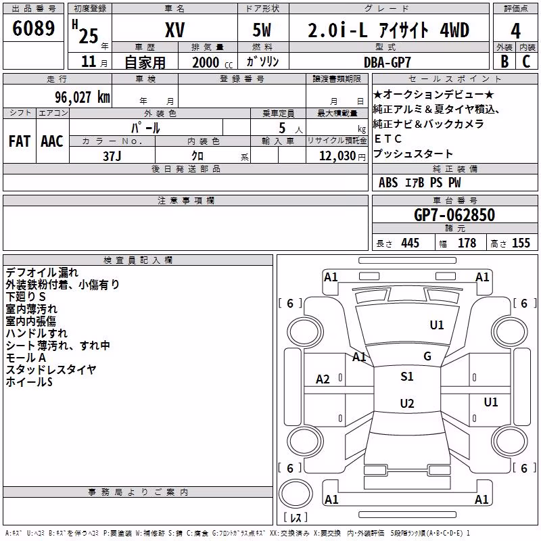
Task: Click the fuel type ガソリン
Action: 262,62
